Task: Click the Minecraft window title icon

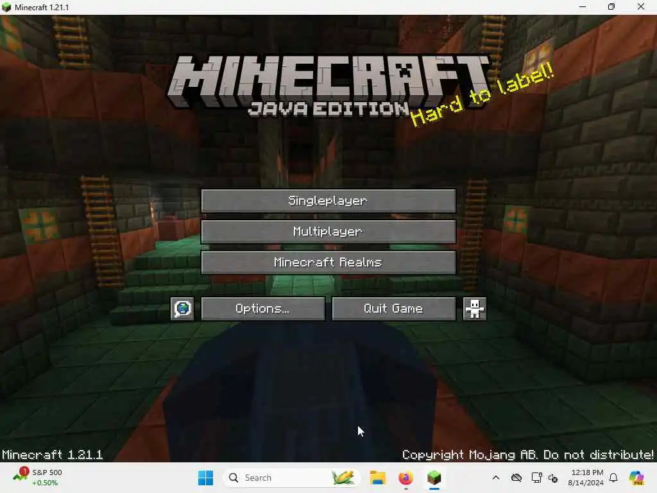Action: tap(6, 7)
